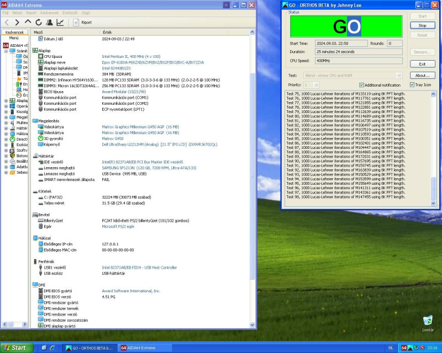The width and height of the screenshot is (442, 353).
Task: Click the refresh icon in AIDA64 toolbar
Action: coord(39,23)
